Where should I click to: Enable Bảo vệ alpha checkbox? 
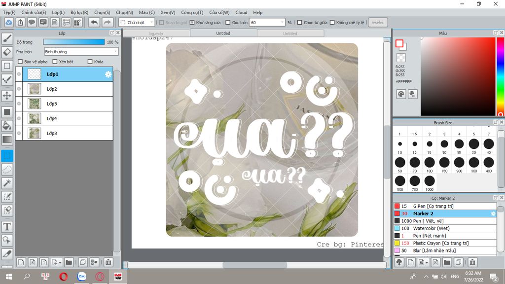(x=20, y=62)
